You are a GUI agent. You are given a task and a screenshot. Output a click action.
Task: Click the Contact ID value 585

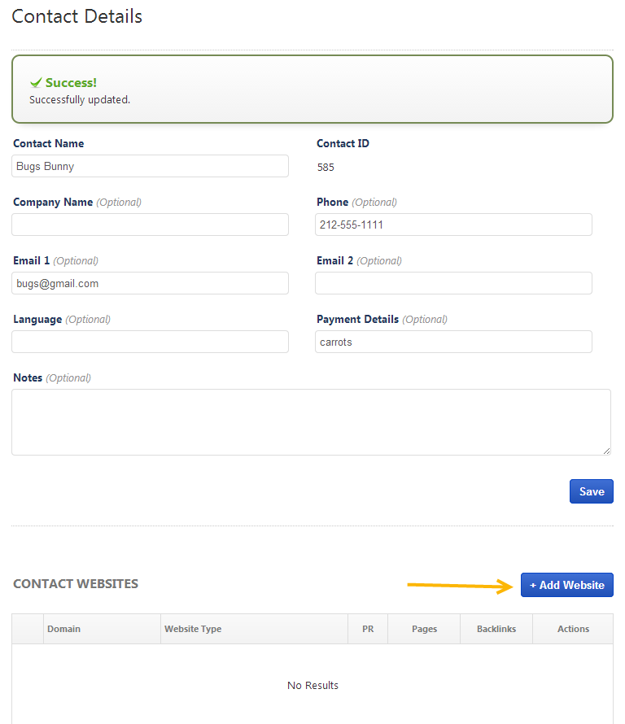click(x=326, y=168)
